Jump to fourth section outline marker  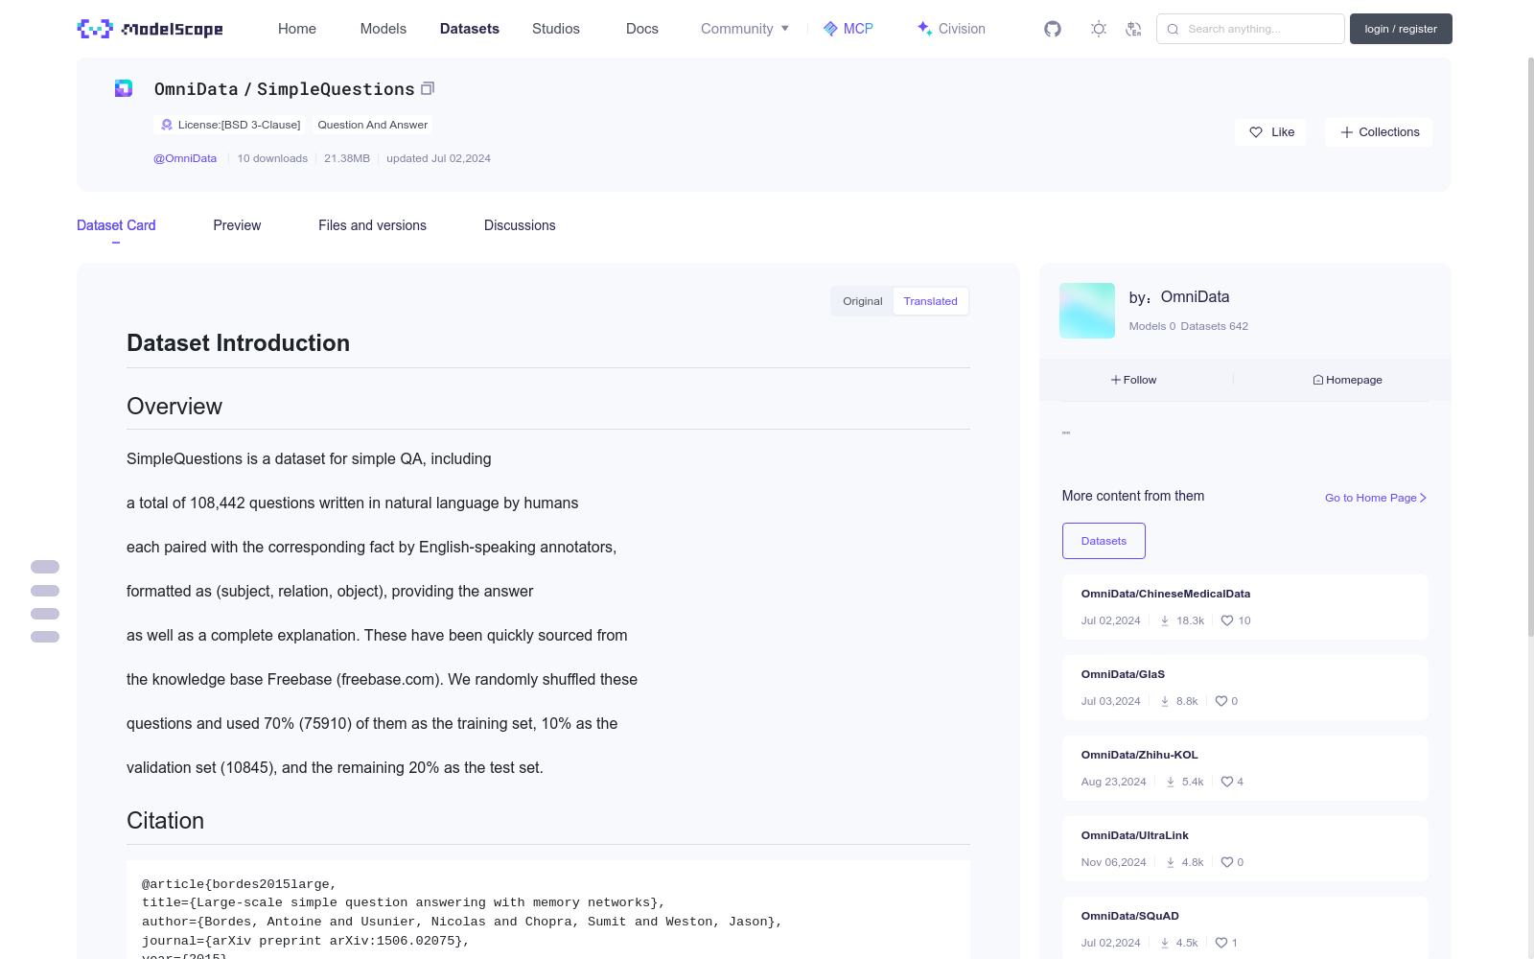tap(45, 637)
